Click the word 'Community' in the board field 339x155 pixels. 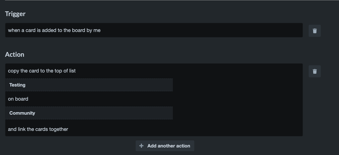[22, 113]
